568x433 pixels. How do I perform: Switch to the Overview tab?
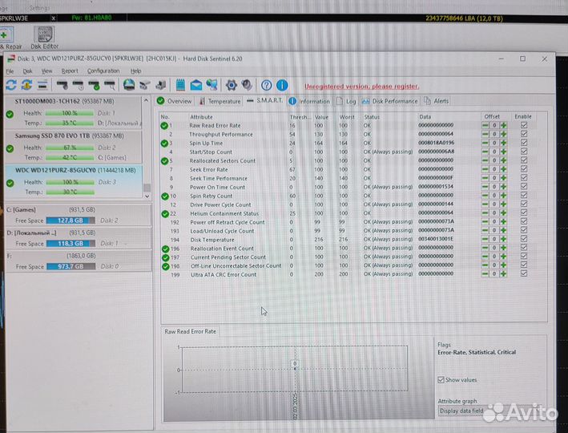(x=174, y=101)
